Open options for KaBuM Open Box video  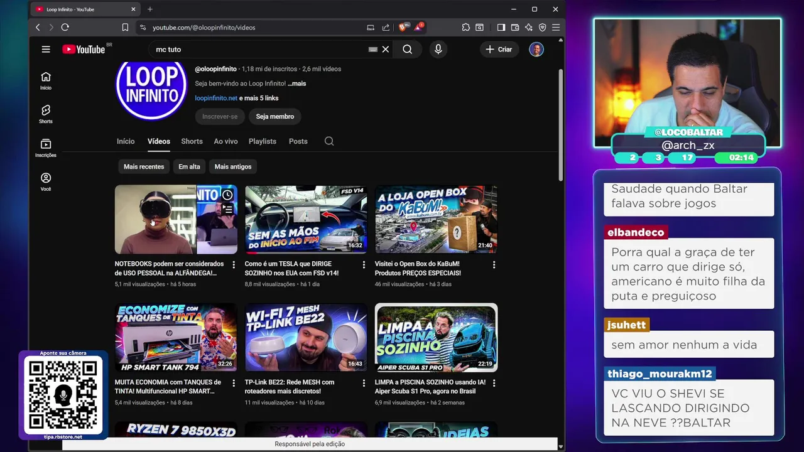tap(494, 265)
